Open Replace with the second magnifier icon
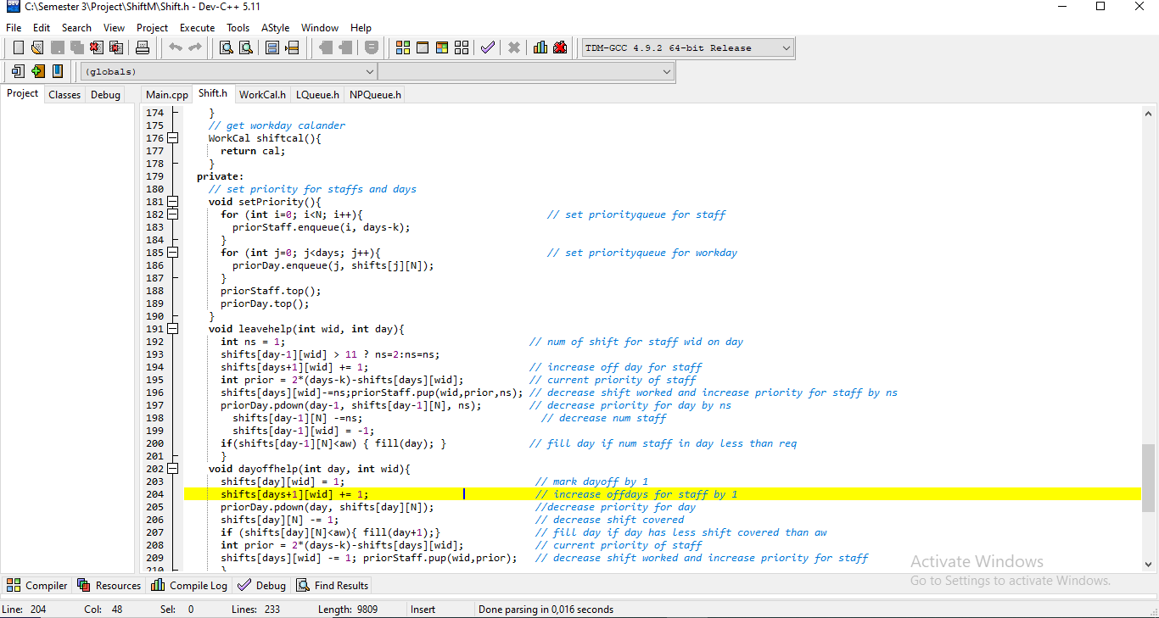Screen dimensions: 1159x618 click(246, 48)
